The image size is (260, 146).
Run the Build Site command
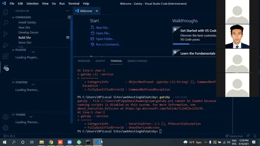click(24, 38)
